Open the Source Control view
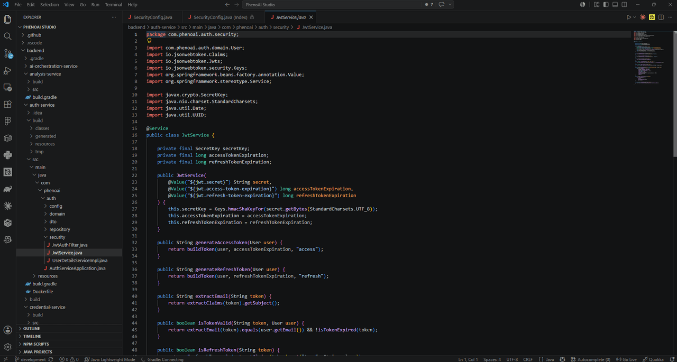This screenshot has height=362, width=677. (x=8, y=53)
